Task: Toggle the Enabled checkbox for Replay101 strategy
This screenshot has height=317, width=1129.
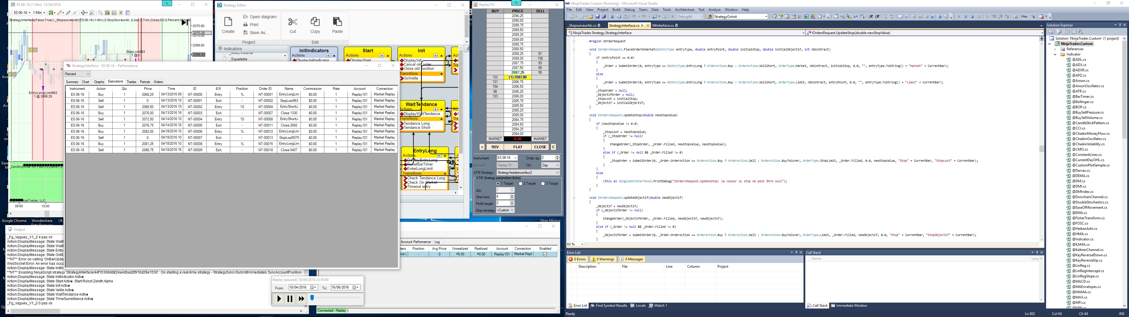Action: tap(545, 254)
